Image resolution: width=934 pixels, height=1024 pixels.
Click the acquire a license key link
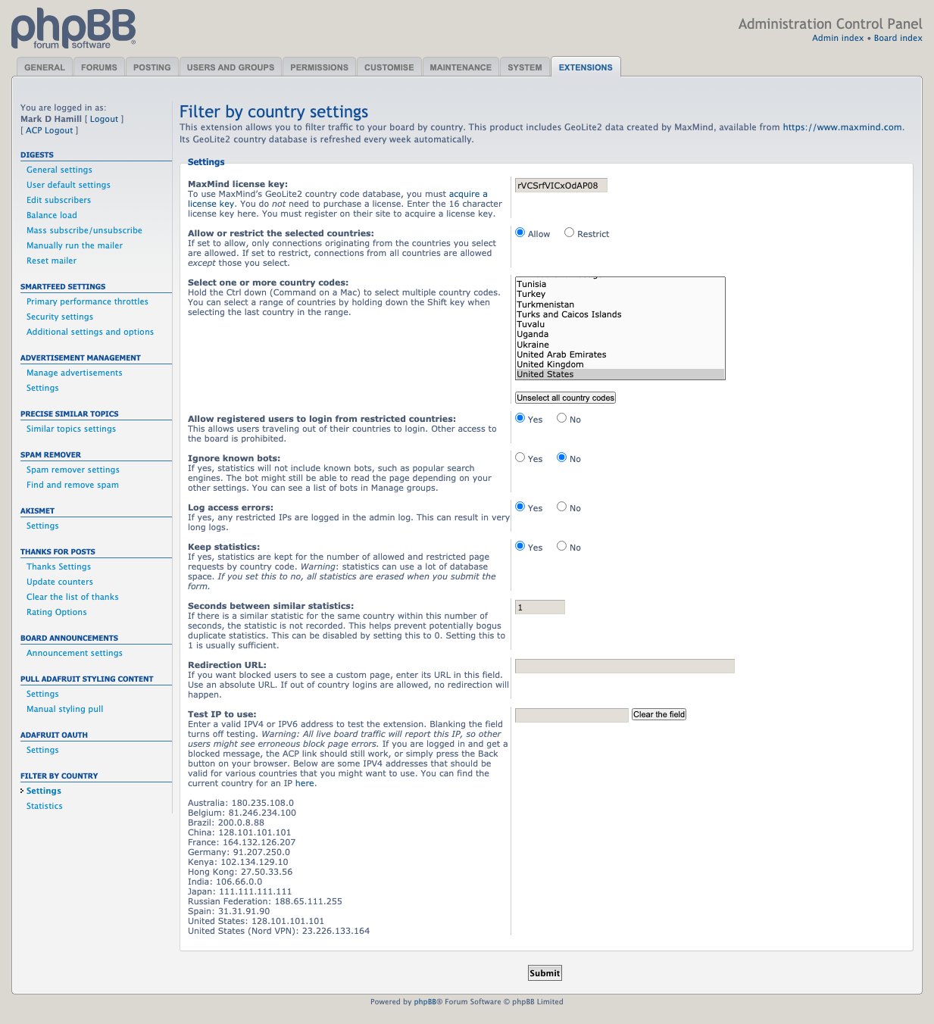point(468,194)
